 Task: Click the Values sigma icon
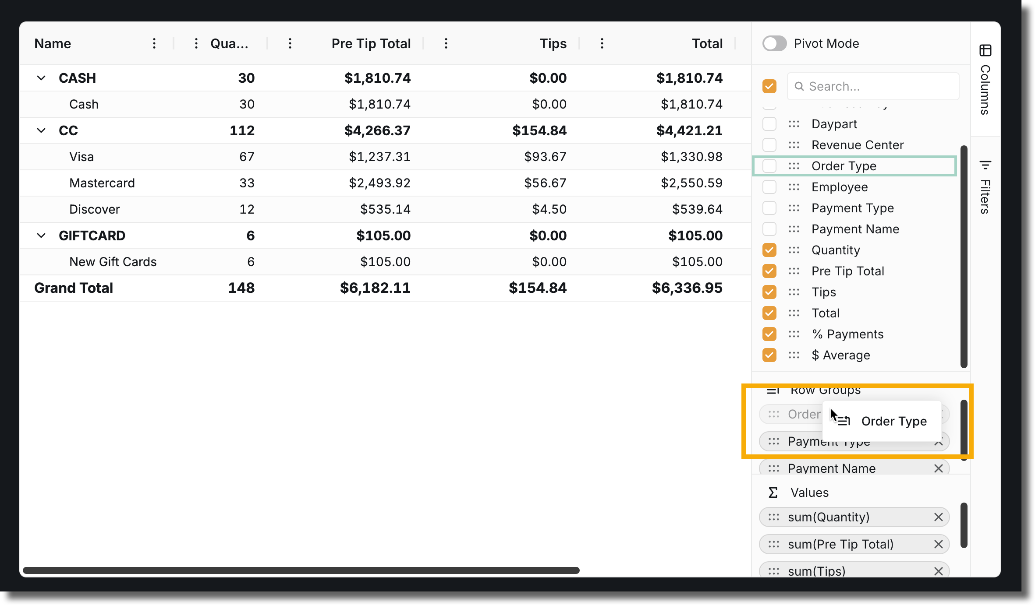[x=773, y=492]
